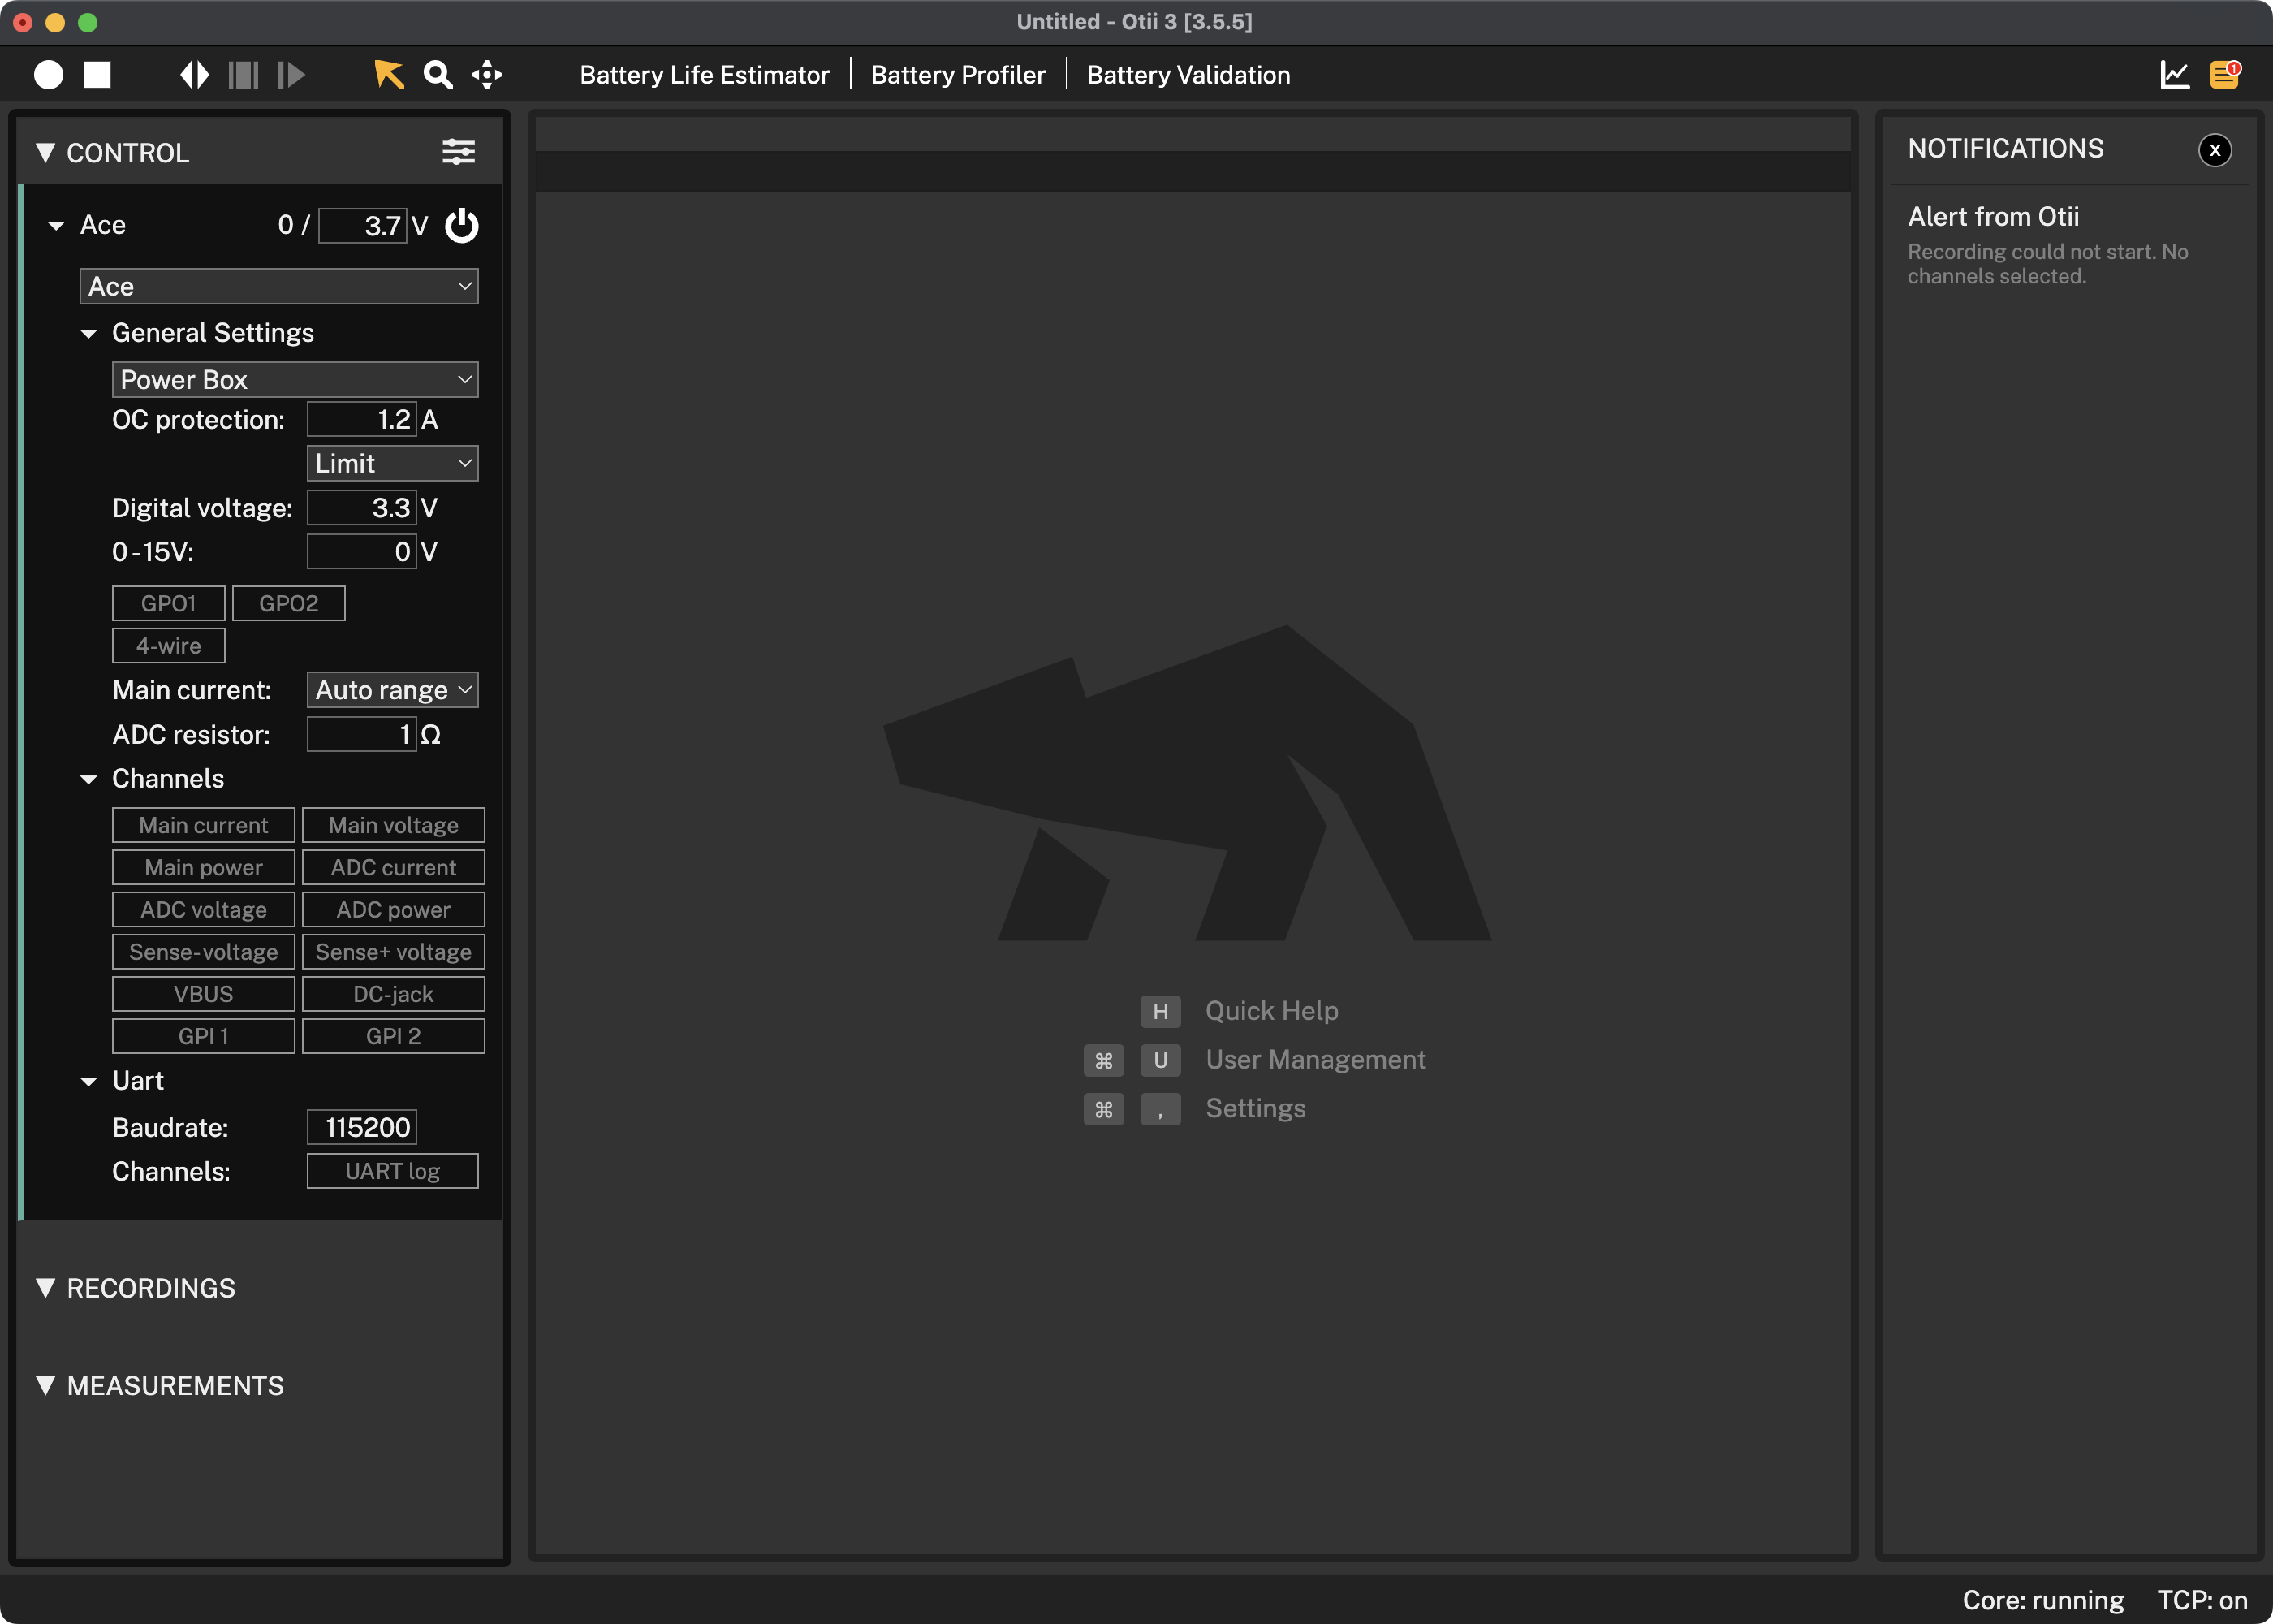Enable the GPI 1 channel
The width and height of the screenshot is (2273, 1624).
point(204,1036)
